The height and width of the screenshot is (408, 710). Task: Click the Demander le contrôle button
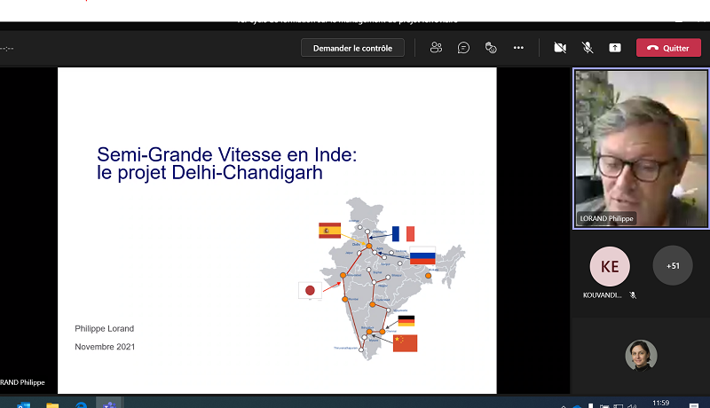(352, 48)
